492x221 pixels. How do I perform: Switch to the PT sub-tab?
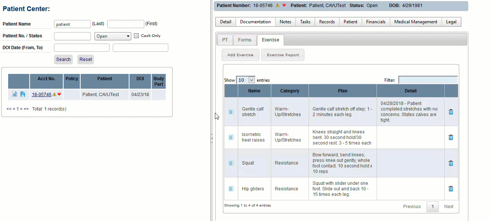tap(225, 40)
